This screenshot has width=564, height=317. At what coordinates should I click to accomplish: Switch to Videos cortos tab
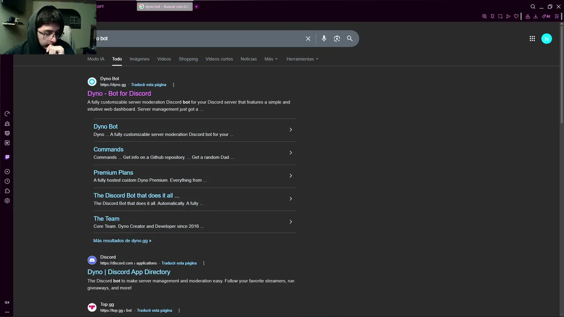coord(219,59)
